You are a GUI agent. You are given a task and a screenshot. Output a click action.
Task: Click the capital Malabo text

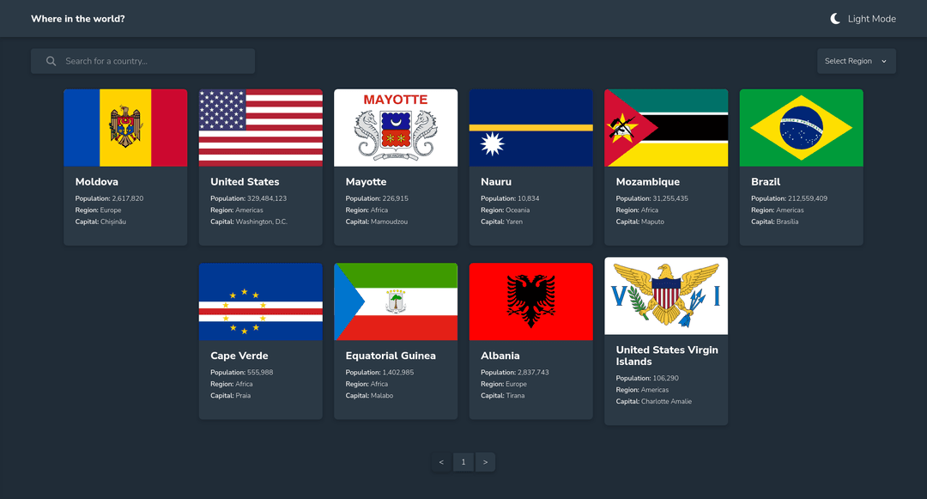pos(369,396)
